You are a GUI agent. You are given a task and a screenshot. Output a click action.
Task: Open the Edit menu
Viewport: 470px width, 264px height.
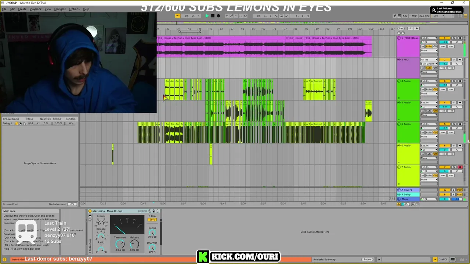(x=12, y=9)
